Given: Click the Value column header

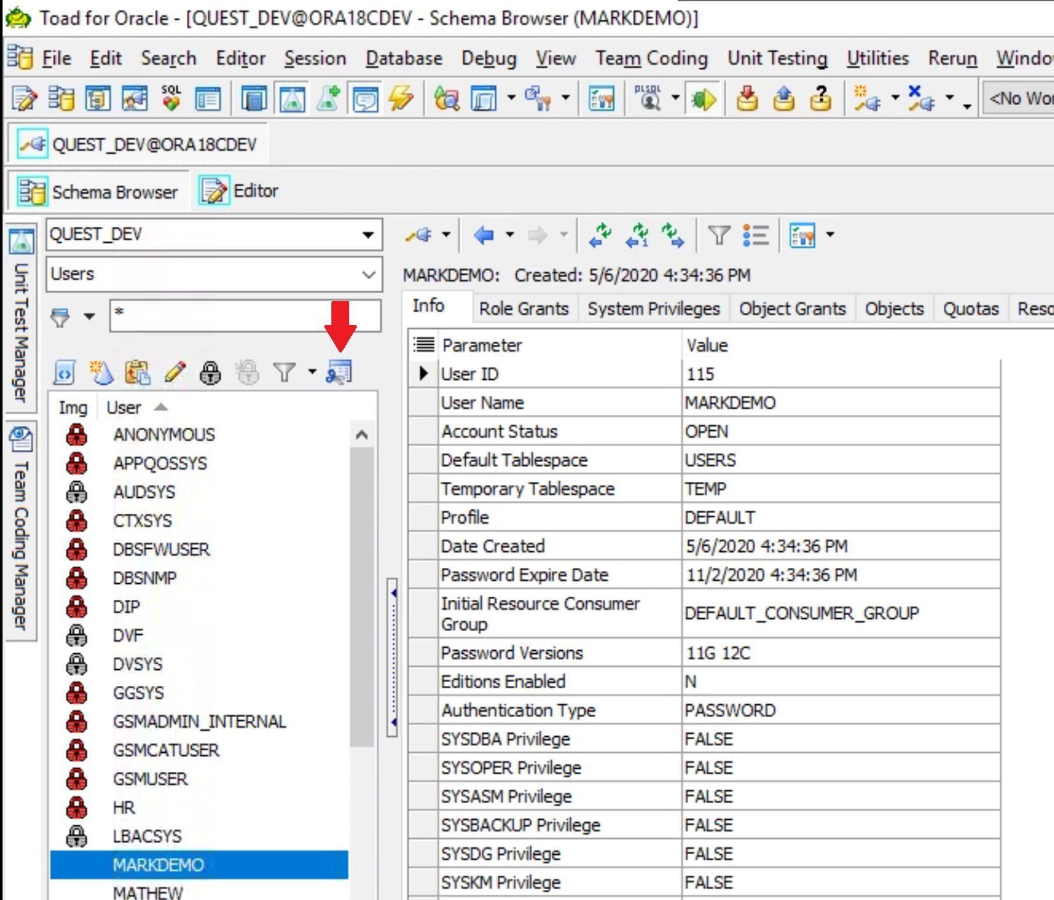Looking at the screenshot, I should tap(841, 345).
